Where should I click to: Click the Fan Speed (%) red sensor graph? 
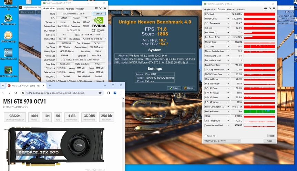(259, 33)
